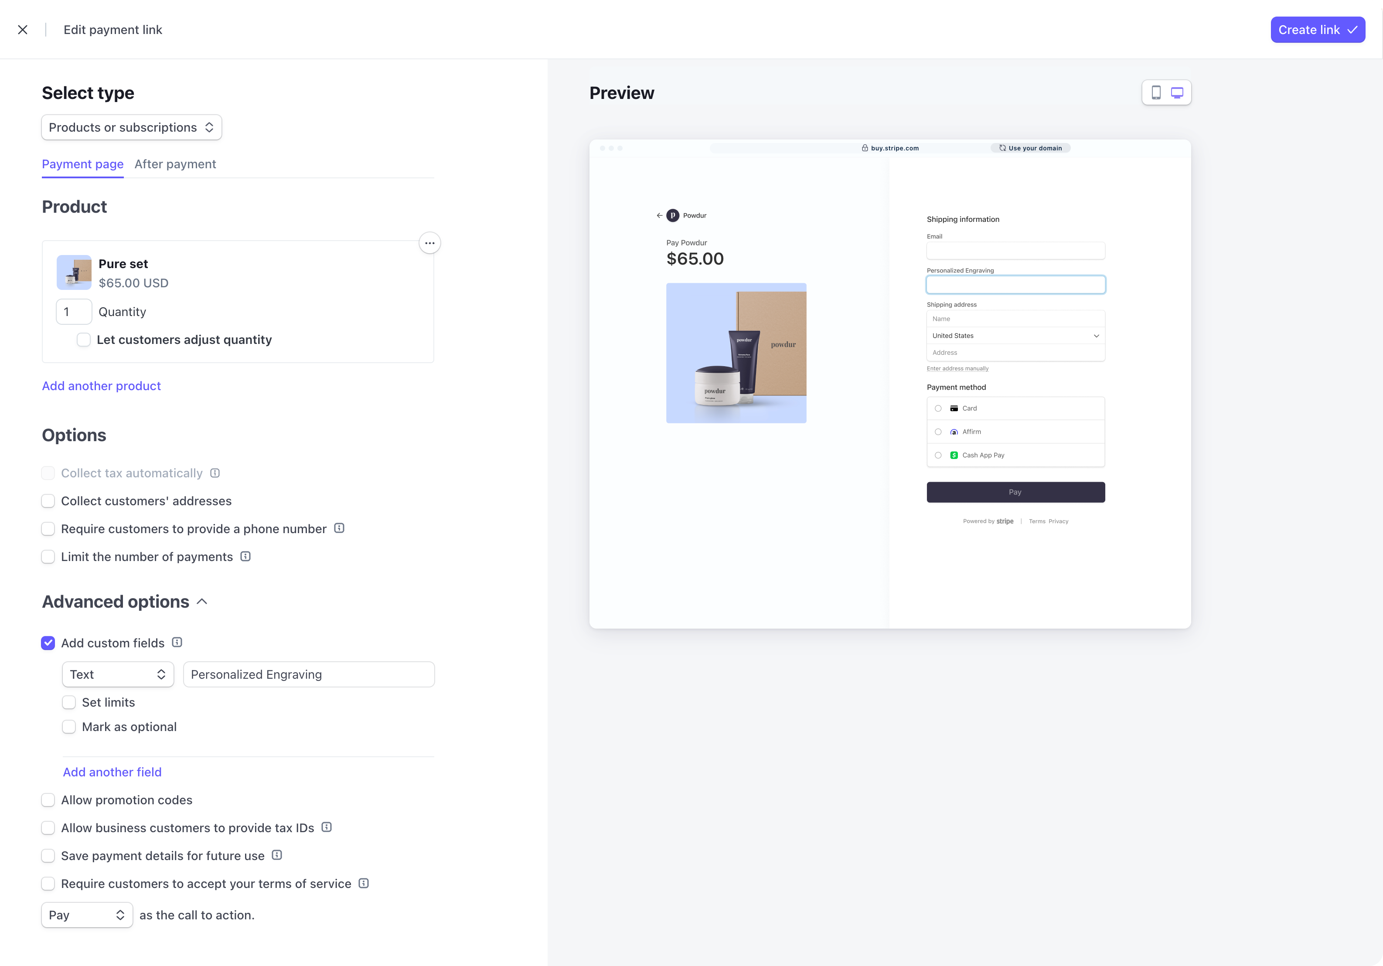This screenshot has width=1383, height=966.
Task: Click the Powered by stripe link
Action: click(x=988, y=521)
